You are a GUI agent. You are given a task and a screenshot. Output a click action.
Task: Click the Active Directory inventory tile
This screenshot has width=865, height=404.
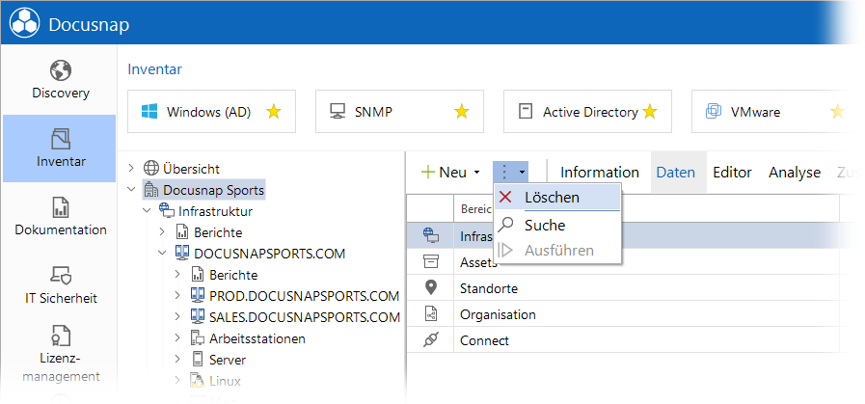[x=587, y=112]
